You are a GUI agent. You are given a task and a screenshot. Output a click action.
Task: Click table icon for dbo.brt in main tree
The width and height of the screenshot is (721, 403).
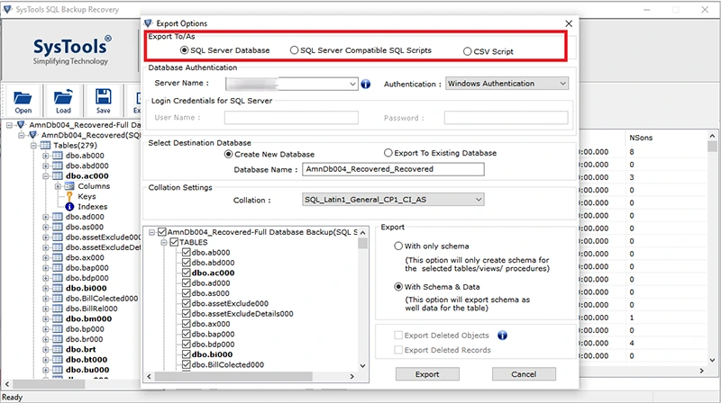point(58,349)
